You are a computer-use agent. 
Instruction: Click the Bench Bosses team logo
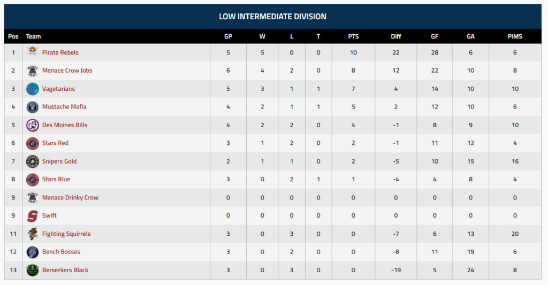[33, 252]
